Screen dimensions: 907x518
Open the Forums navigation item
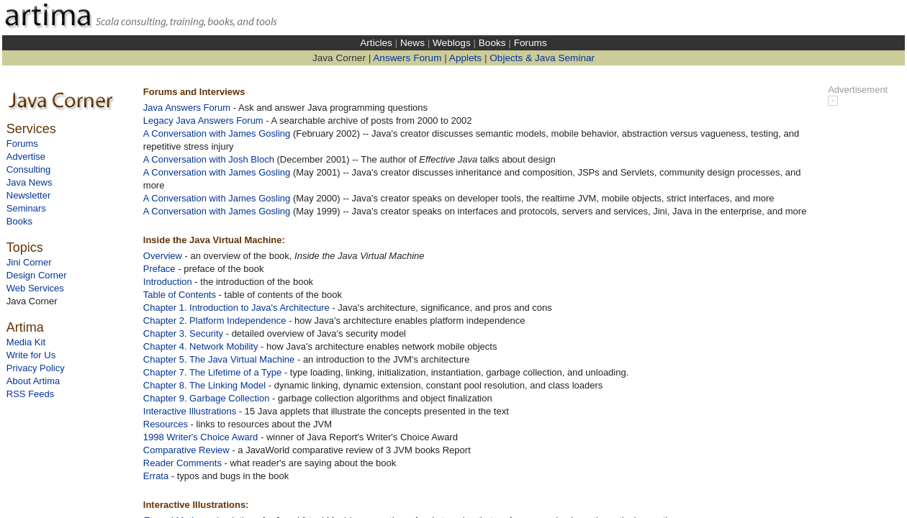(530, 42)
